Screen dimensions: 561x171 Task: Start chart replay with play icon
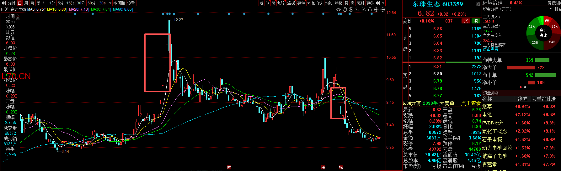pos(351,9)
